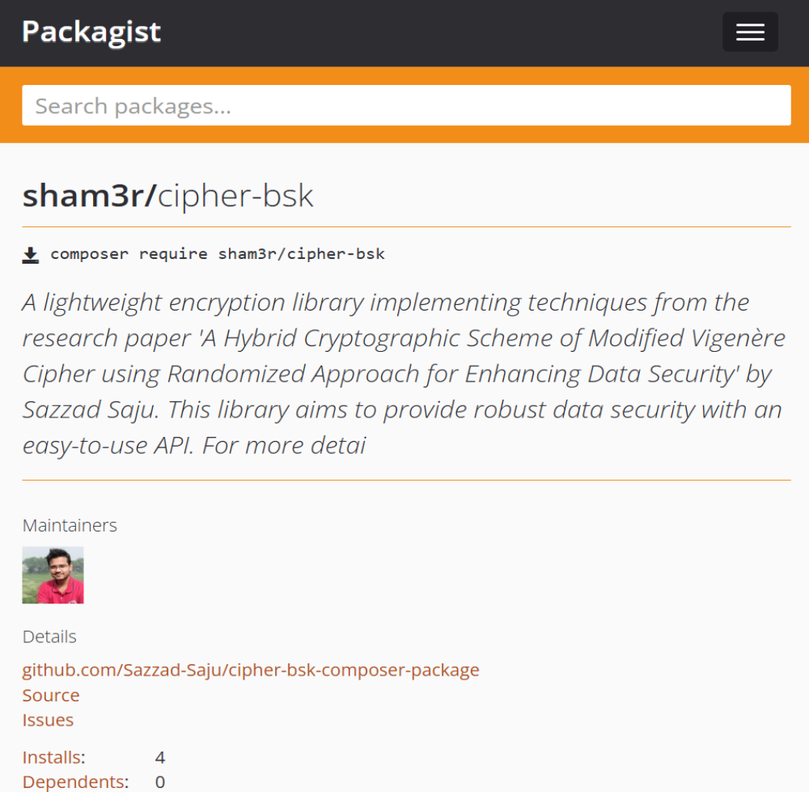
Task: Click the dependents count number 0
Action: tap(159, 781)
